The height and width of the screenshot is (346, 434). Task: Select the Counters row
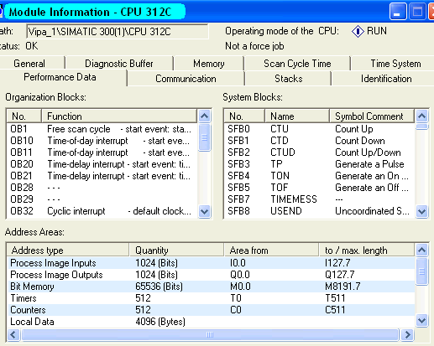click(211, 310)
